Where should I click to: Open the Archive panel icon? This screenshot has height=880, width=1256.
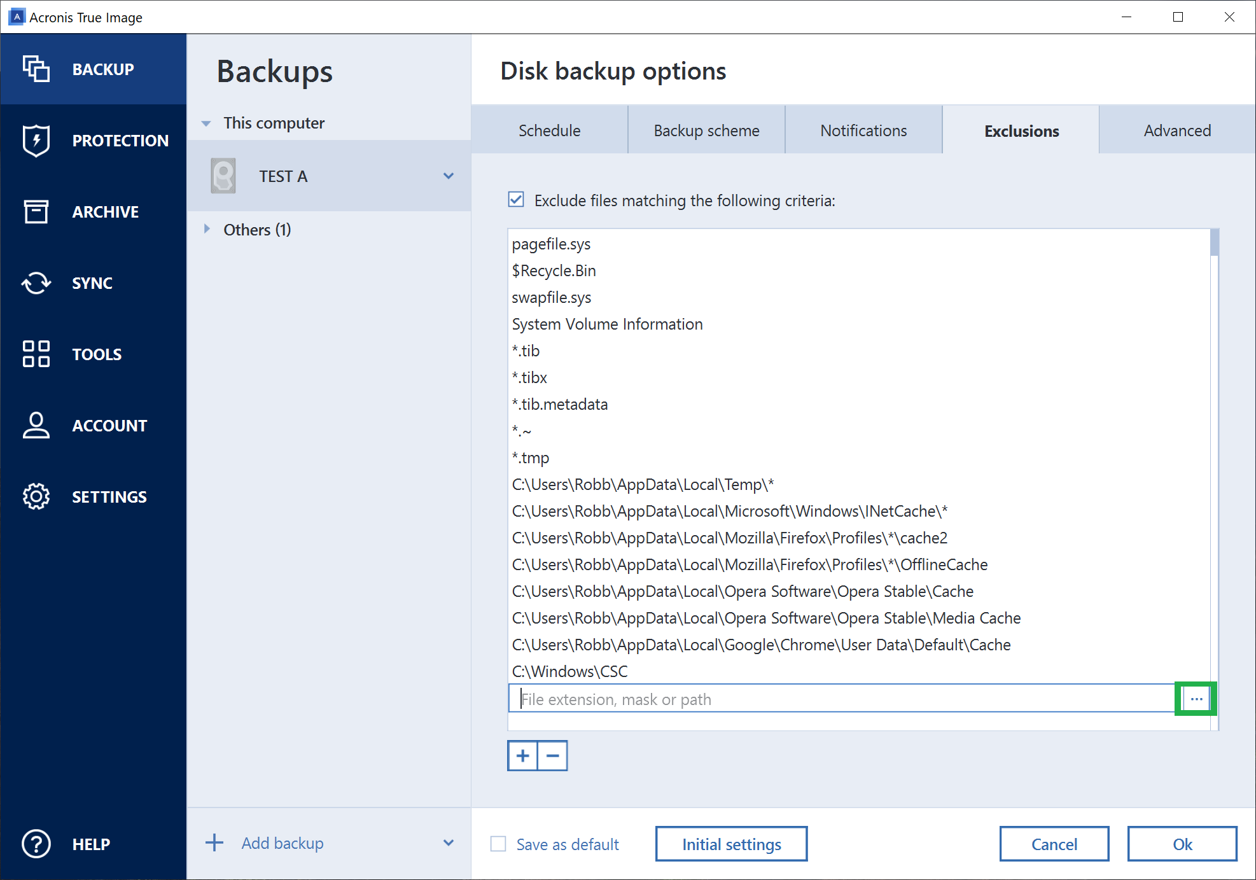(x=36, y=211)
